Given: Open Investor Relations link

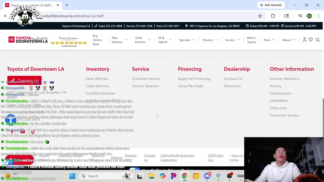Looking at the screenshot, I should coord(285,79).
